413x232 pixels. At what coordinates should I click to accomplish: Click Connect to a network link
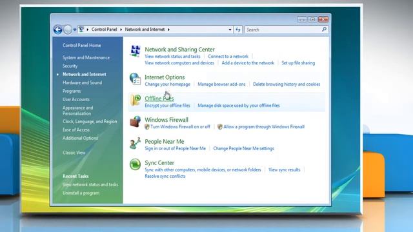click(x=228, y=56)
